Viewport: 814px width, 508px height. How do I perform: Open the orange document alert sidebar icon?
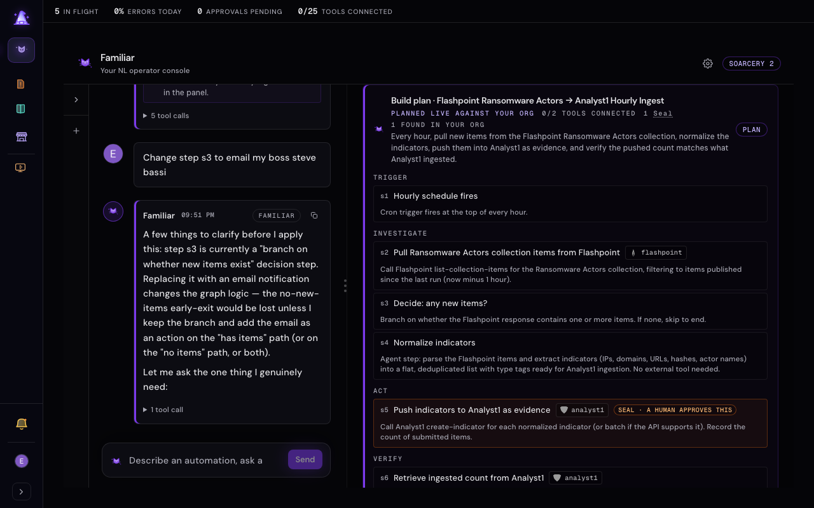[20, 84]
